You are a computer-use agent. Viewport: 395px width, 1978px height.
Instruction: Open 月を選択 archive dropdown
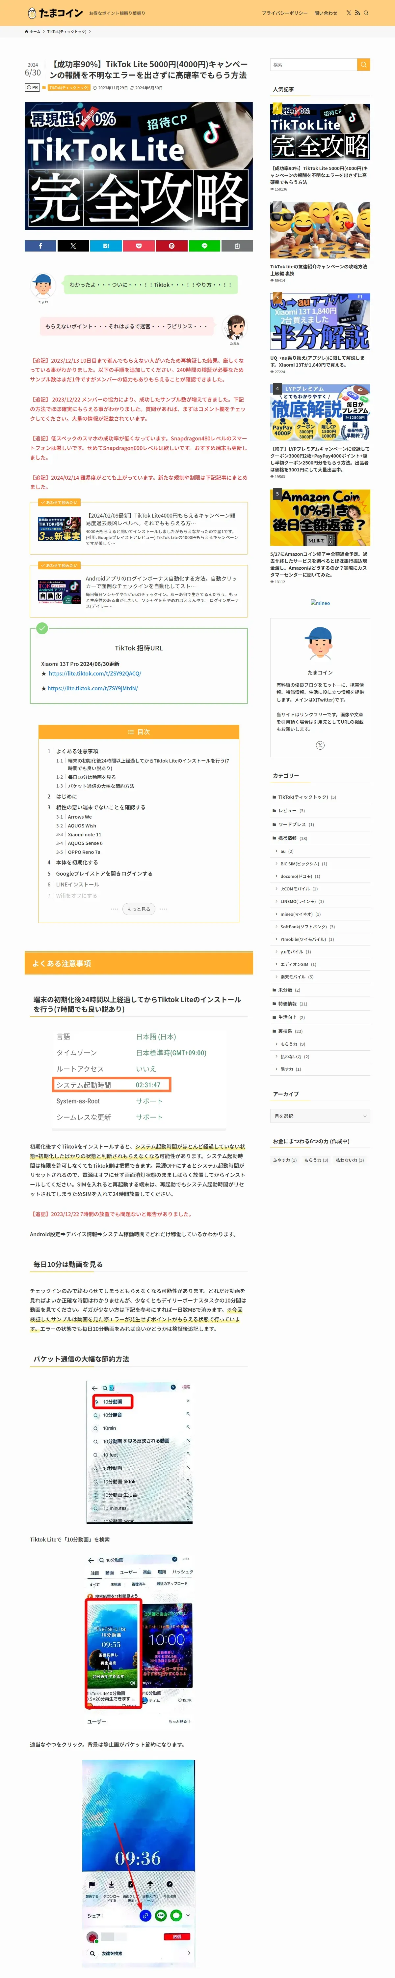click(x=320, y=1116)
